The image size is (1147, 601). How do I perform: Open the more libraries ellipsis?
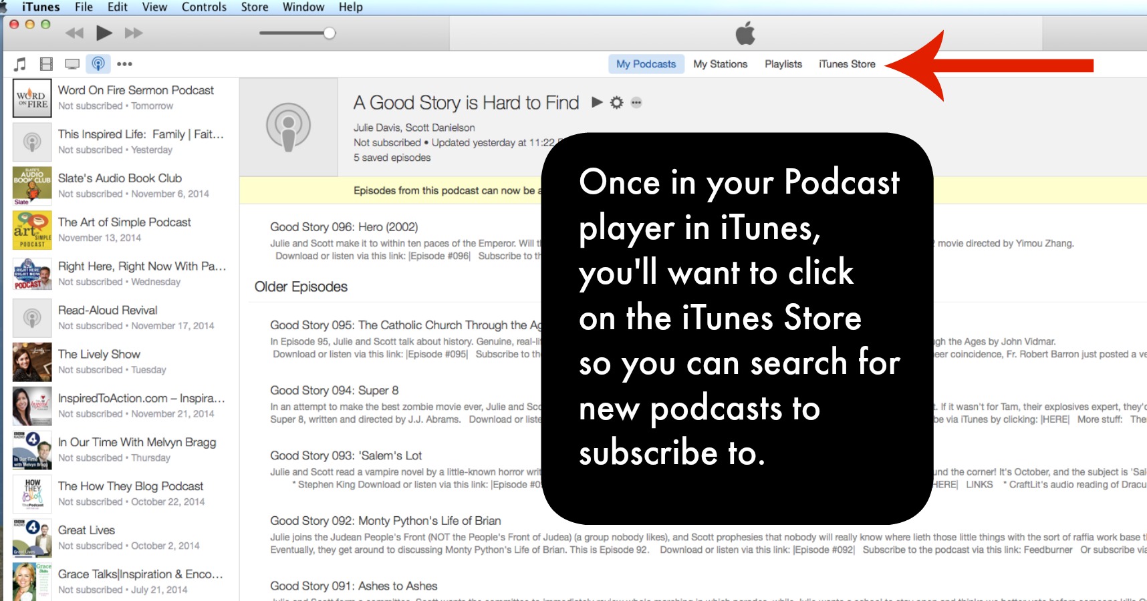point(124,64)
